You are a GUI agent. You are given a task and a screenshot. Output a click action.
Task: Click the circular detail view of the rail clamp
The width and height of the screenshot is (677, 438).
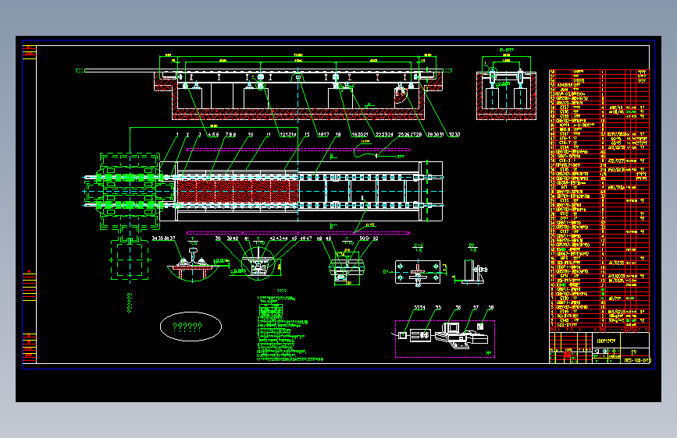[x=258, y=264]
